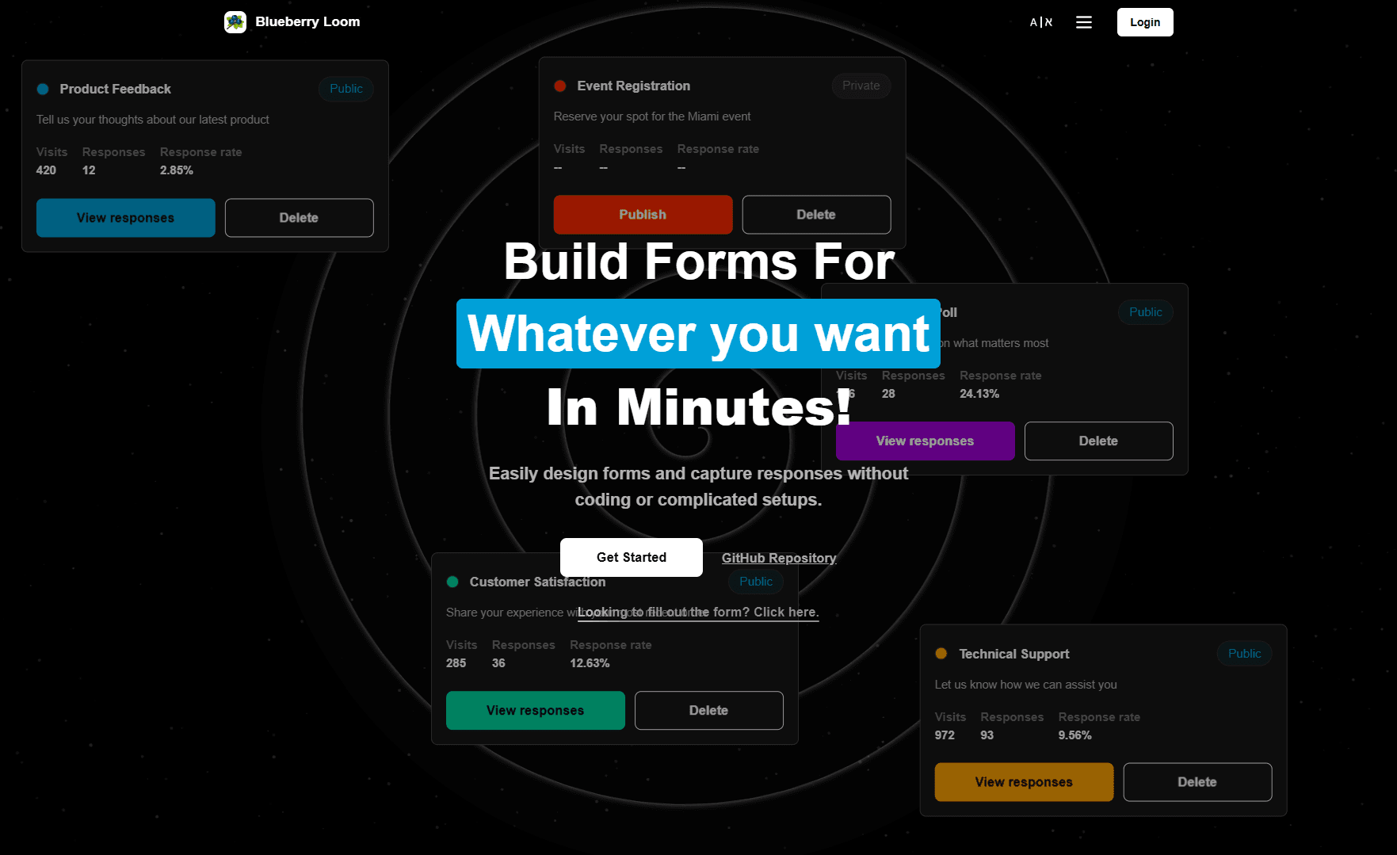Click the Private badge on Event Registration

[861, 86]
